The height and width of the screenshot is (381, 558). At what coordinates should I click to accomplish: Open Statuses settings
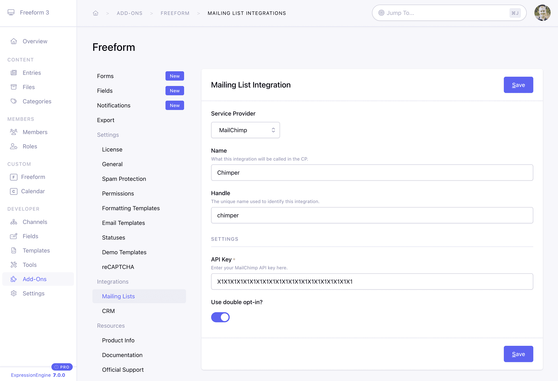[x=113, y=238]
